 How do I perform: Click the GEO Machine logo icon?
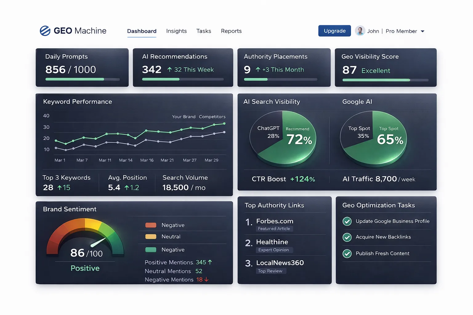[45, 30]
